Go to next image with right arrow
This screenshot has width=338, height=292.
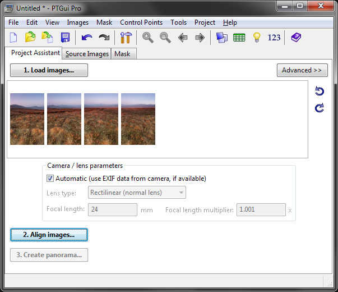tap(200, 38)
